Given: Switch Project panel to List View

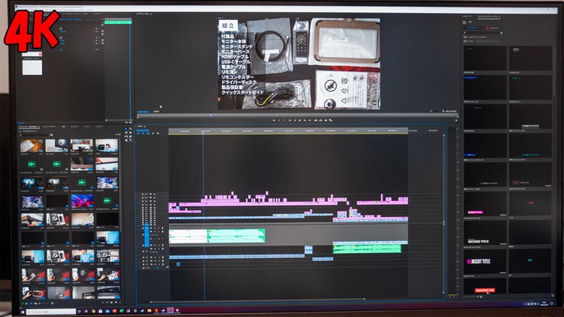Looking at the screenshot, I should pyautogui.click(x=27, y=304).
